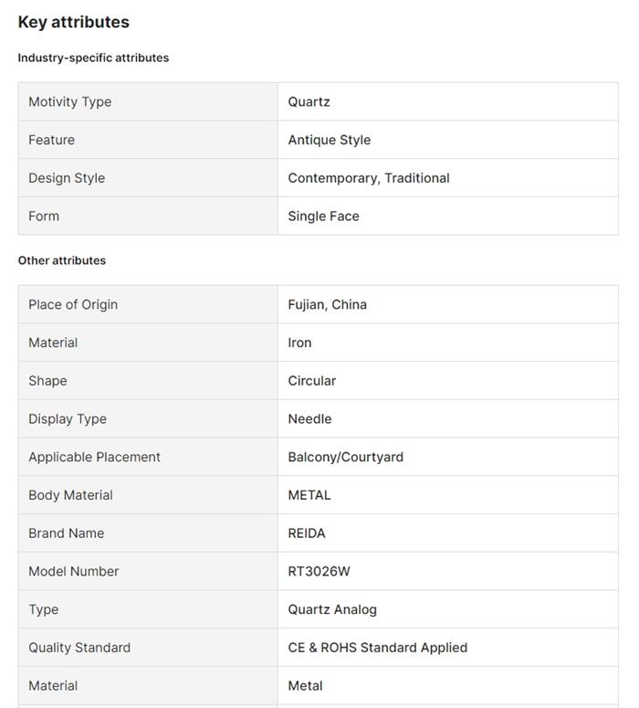Viewport: 639px width, 708px height.
Task: Select the Motivity Type label cell
Action: (x=70, y=101)
